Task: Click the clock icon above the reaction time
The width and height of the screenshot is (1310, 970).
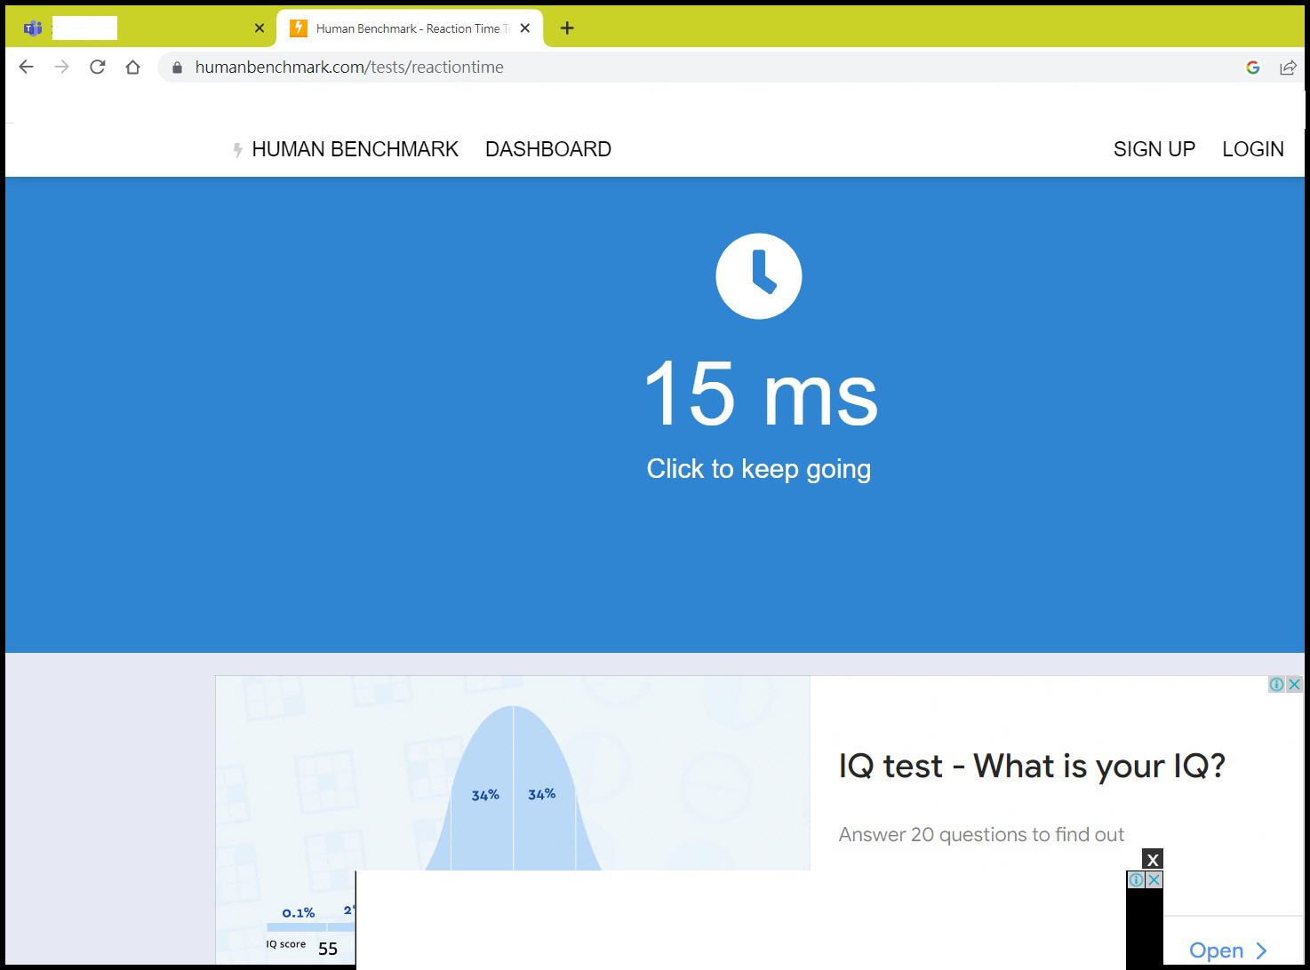Action: pos(758,275)
